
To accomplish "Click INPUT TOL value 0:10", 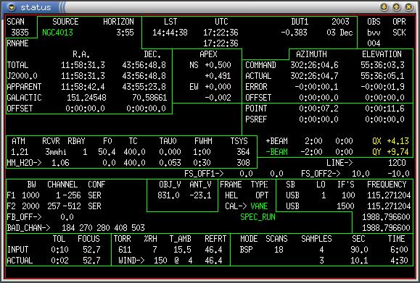I will (59, 250).
